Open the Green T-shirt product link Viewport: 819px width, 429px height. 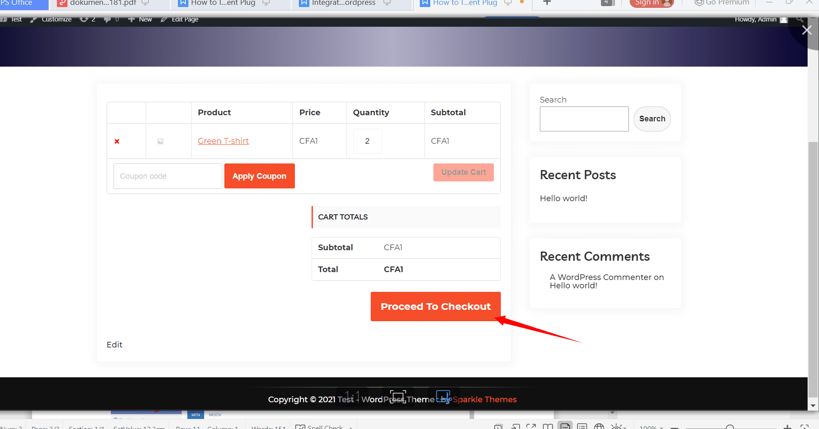(x=223, y=141)
